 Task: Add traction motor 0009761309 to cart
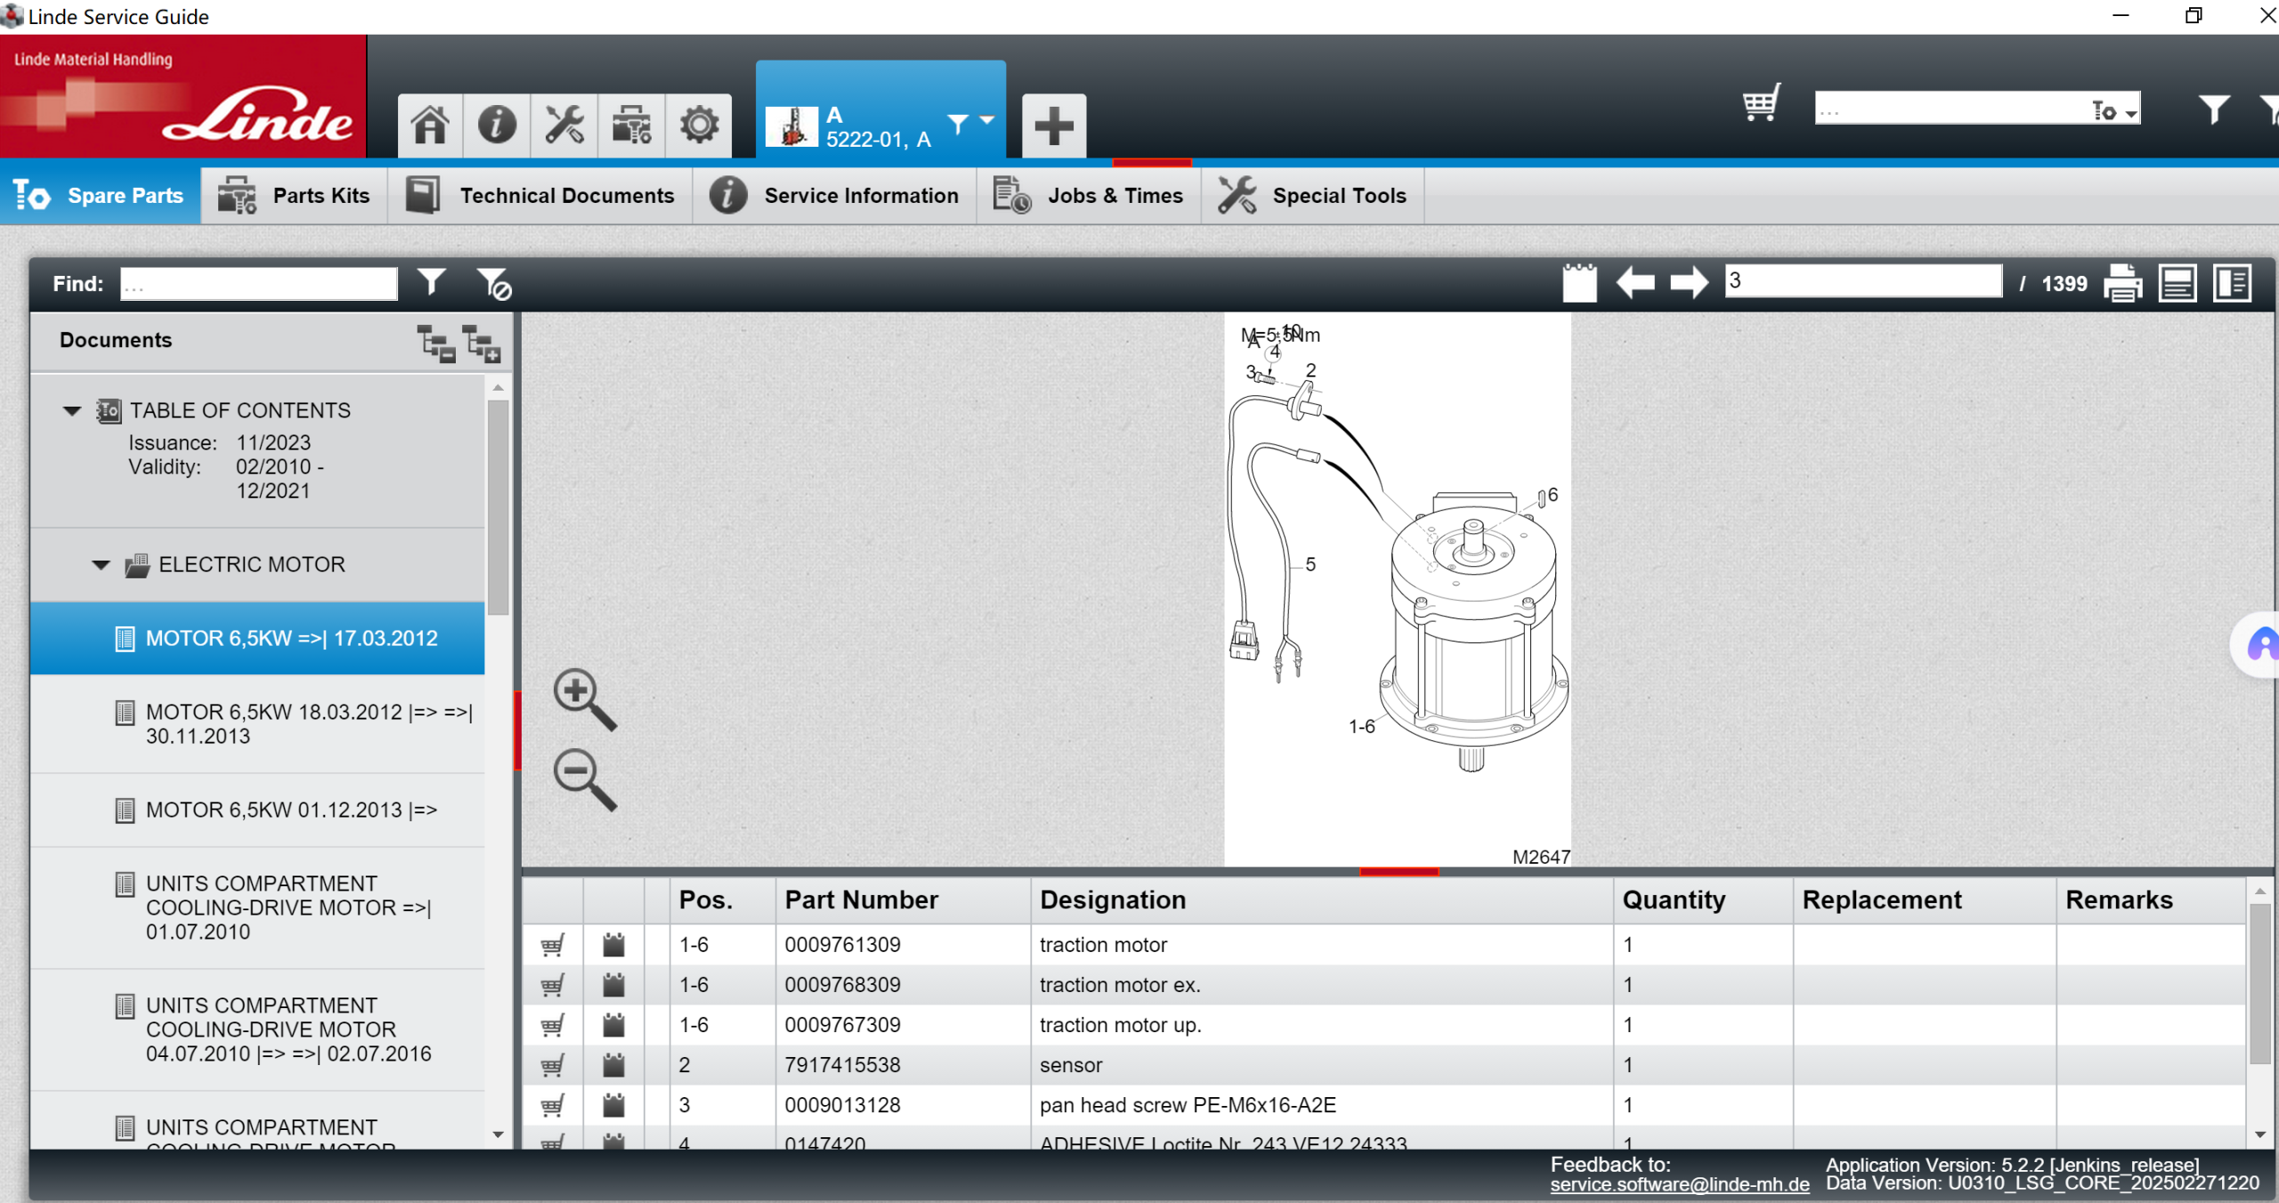(553, 945)
